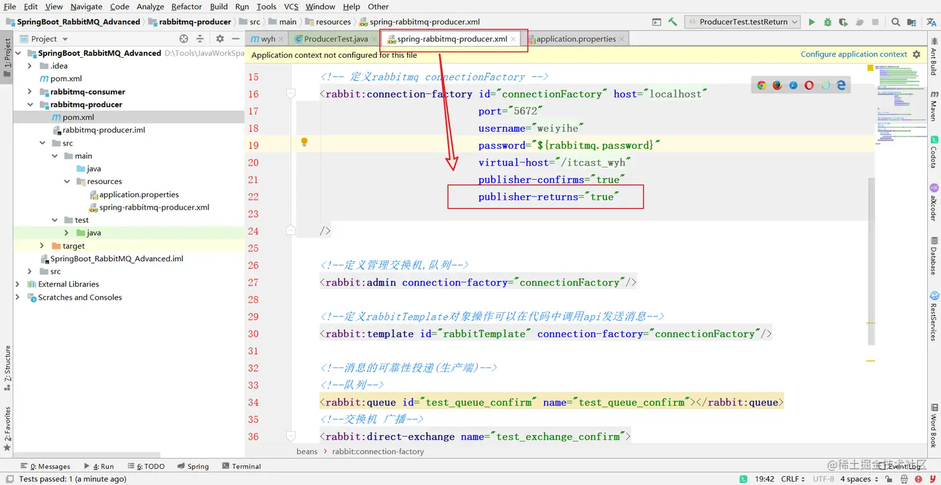Collapse the rabbitmq-producer module
Screen dimensions: 941x485
click(x=30, y=104)
